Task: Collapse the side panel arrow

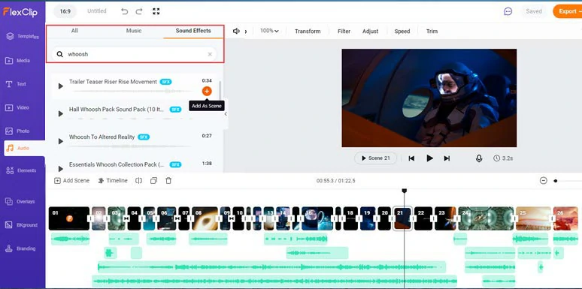Action: pos(226,114)
